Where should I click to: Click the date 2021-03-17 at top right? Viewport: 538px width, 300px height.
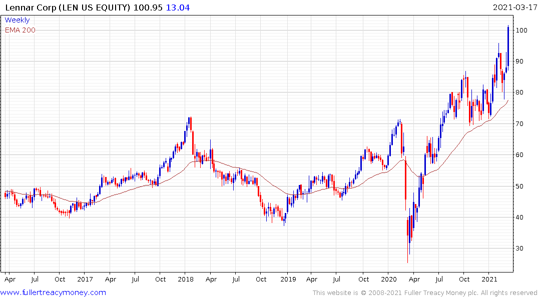(x=515, y=7)
